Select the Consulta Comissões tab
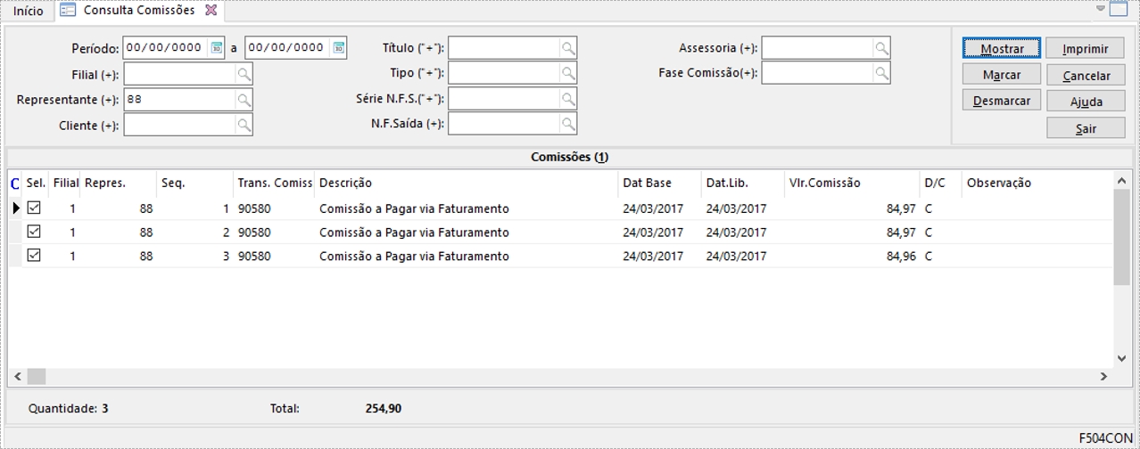1140x449 pixels. 138,11
